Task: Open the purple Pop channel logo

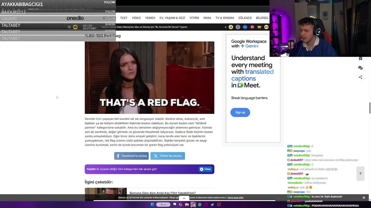Action: tap(252, 27)
